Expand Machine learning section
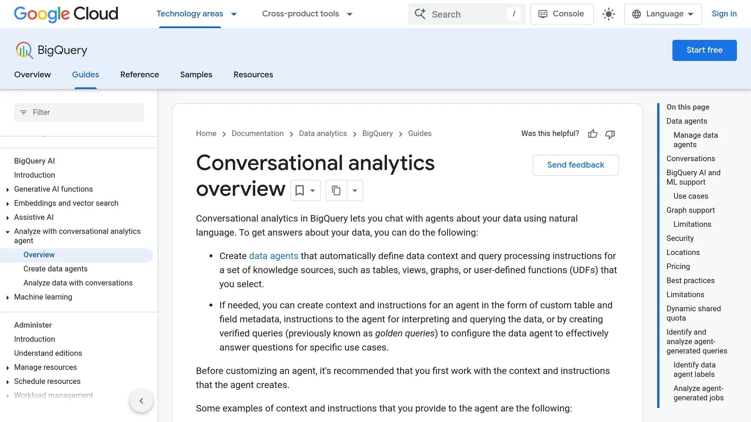The width and height of the screenshot is (751, 422). point(8,297)
